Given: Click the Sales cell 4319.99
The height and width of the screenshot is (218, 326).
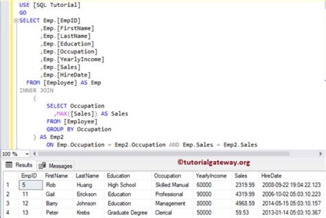Looking at the screenshot, I should click(245, 194).
